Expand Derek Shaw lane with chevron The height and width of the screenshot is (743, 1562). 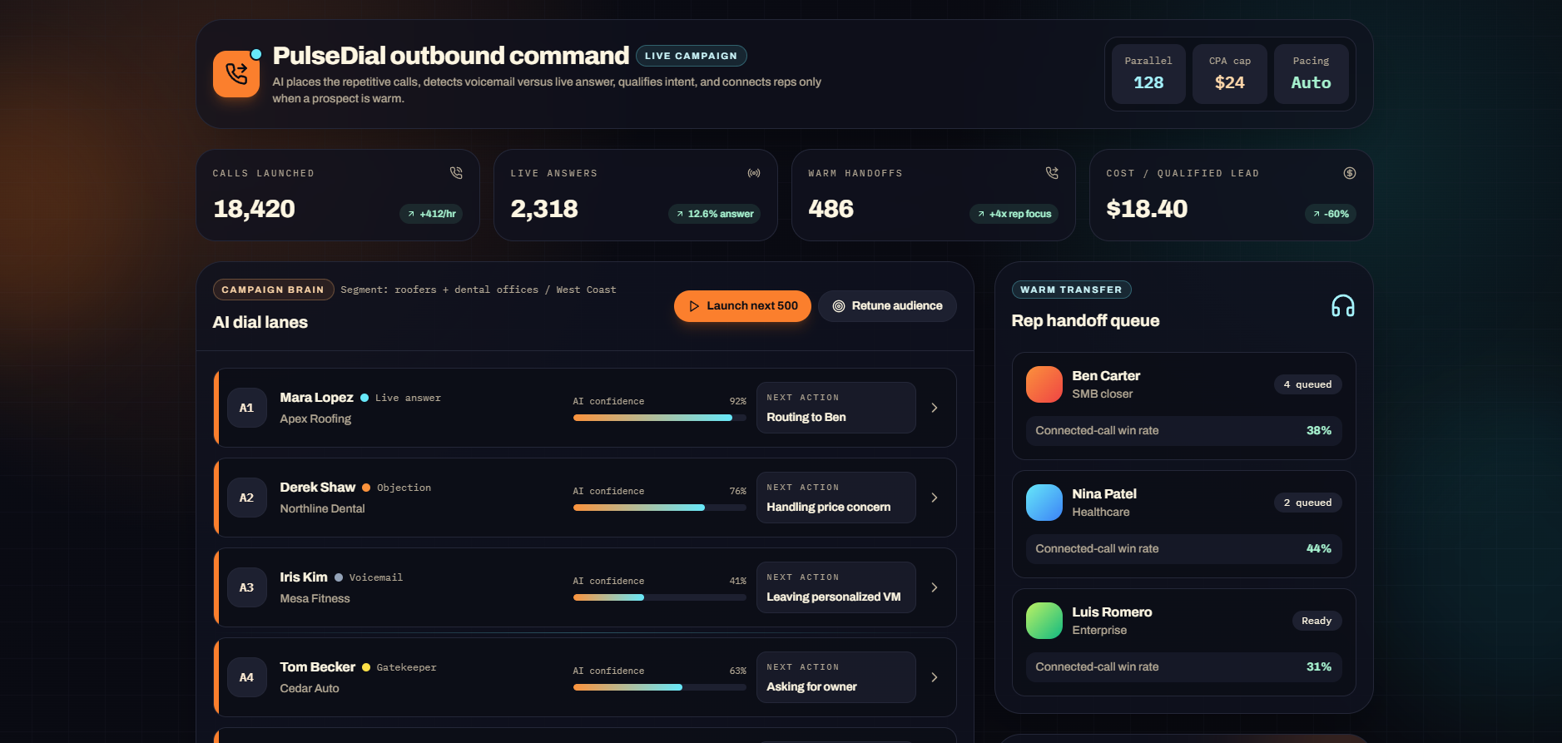tap(935, 498)
